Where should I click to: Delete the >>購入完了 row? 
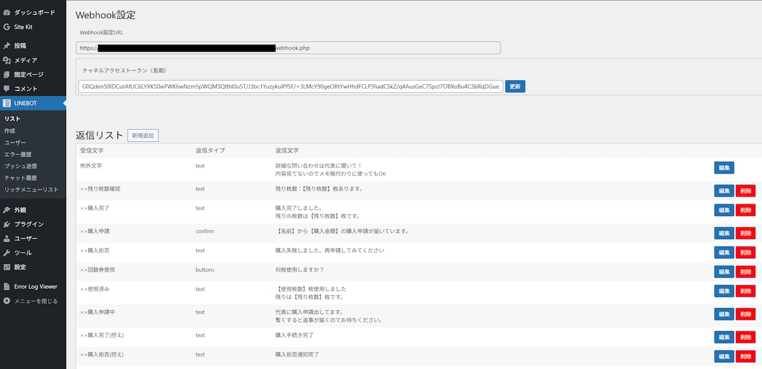[746, 210]
